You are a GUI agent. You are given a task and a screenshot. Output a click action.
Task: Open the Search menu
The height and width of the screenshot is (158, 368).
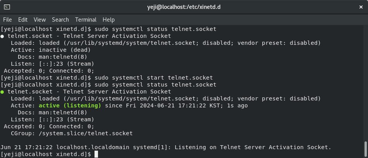tap(60, 20)
